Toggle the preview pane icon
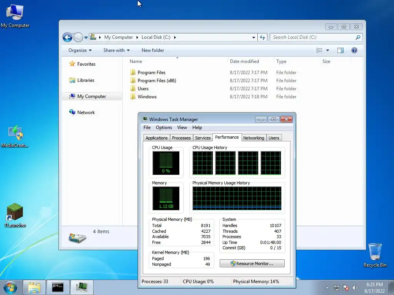This screenshot has width=394, height=295. (341, 50)
